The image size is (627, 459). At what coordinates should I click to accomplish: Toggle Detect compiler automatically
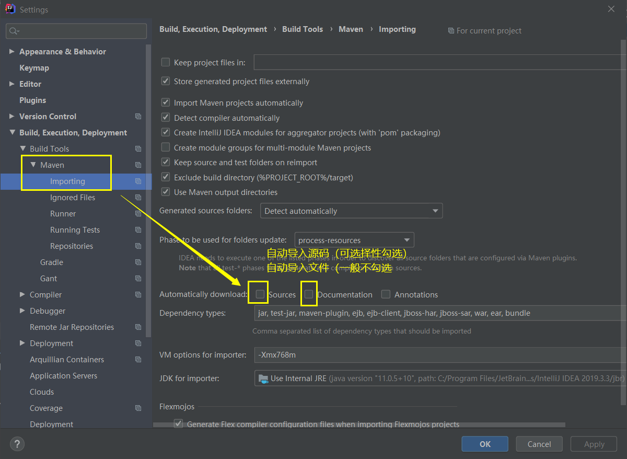pyautogui.click(x=166, y=118)
